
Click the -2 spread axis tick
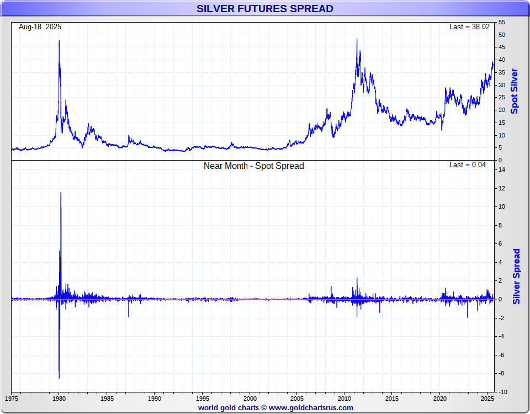[501, 318]
